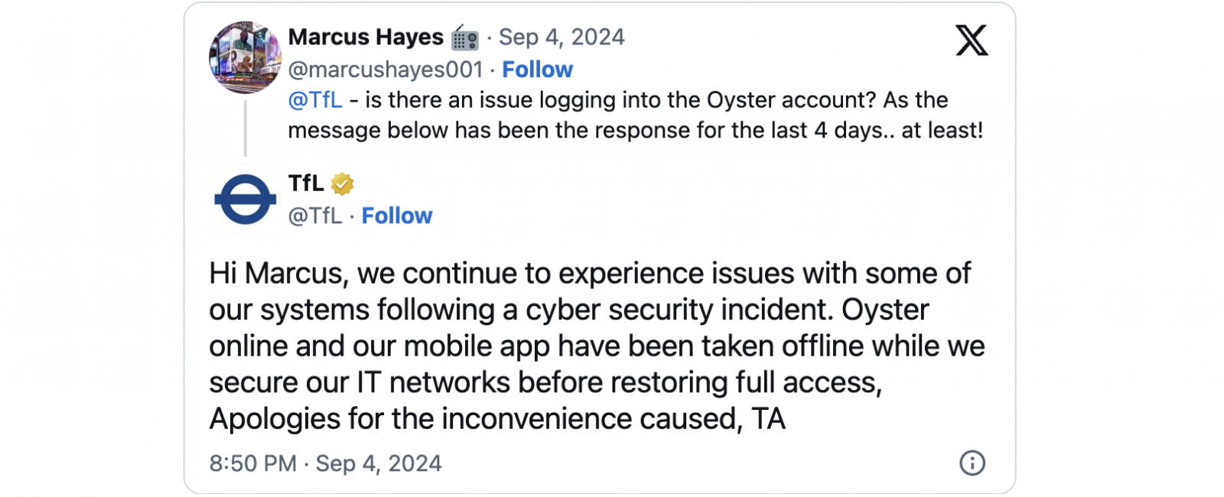Click the TfL roundel logo avatar

click(x=245, y=200)
